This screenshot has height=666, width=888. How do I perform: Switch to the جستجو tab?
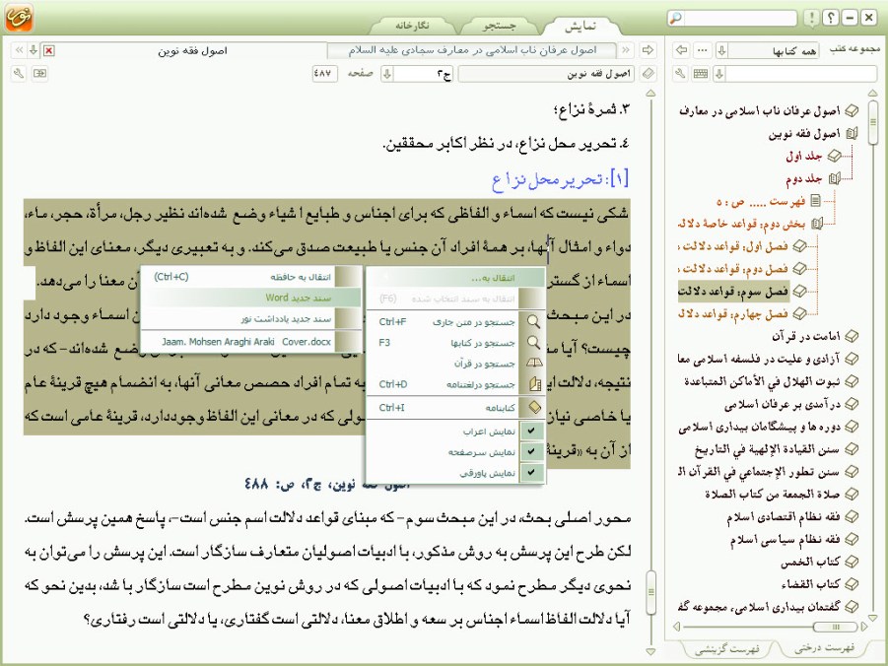click(499, 26)
